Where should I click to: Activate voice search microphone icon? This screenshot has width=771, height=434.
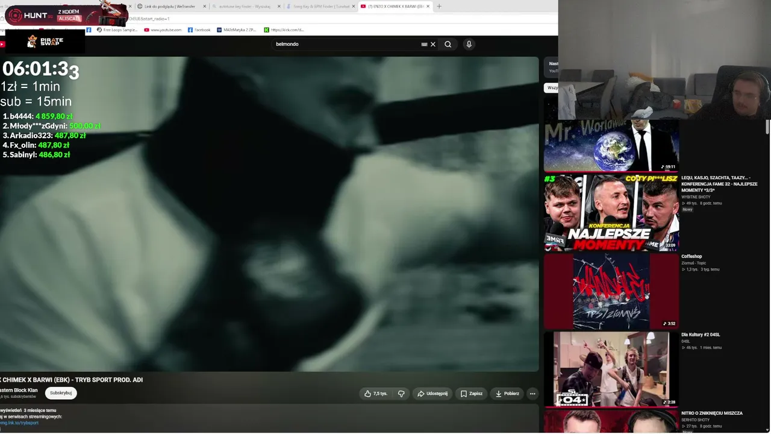coord(469,44)
